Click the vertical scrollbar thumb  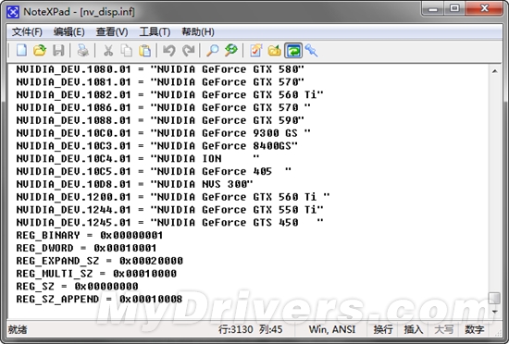[495, 298]
